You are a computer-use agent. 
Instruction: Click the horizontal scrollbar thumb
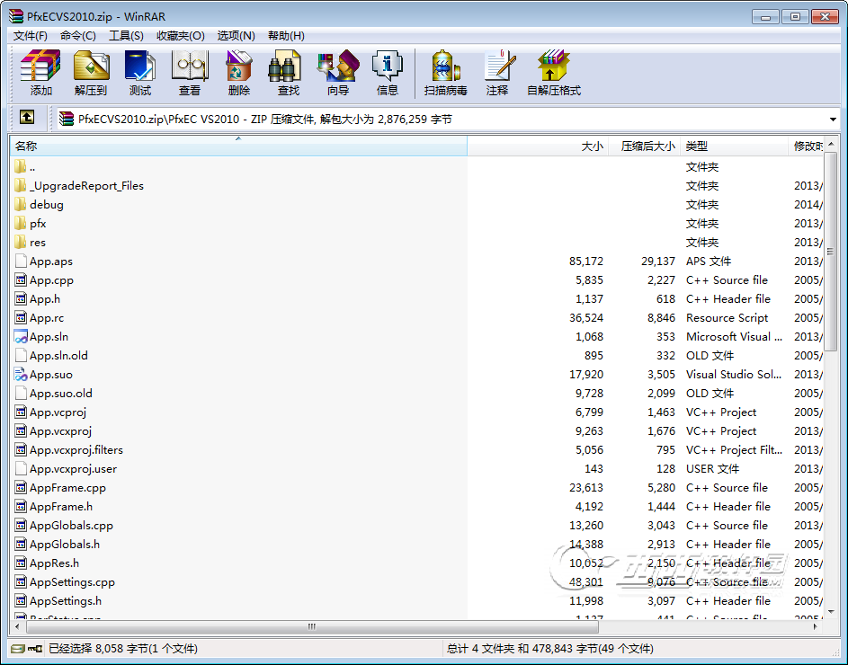[x=312, y=626]
